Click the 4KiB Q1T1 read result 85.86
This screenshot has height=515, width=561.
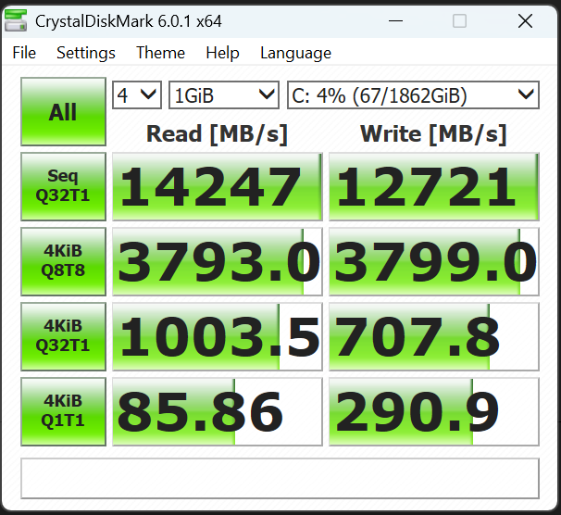(217, 410)
